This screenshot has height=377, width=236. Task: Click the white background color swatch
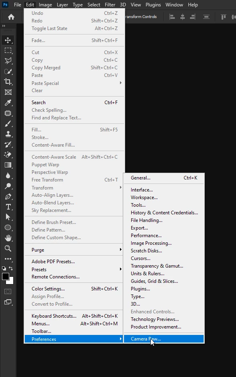[11, 282]
